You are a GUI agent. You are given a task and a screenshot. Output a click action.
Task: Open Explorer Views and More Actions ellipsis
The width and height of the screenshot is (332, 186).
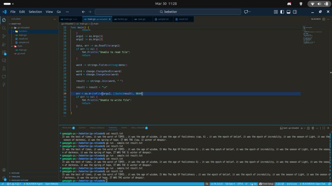tap(55, 19)
